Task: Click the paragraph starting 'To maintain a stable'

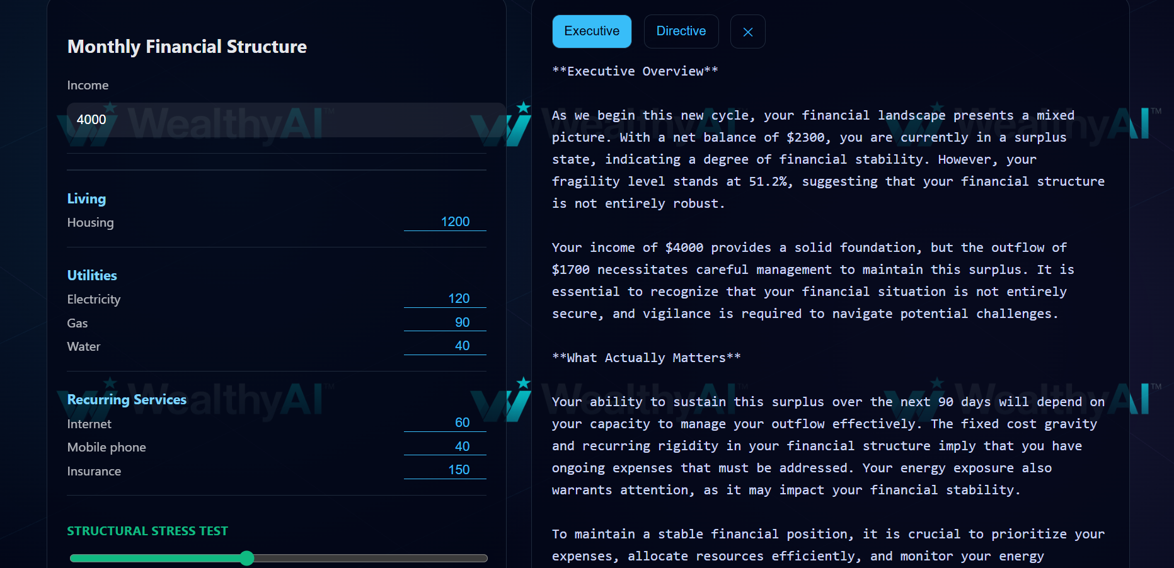Action: coord(828,545)
